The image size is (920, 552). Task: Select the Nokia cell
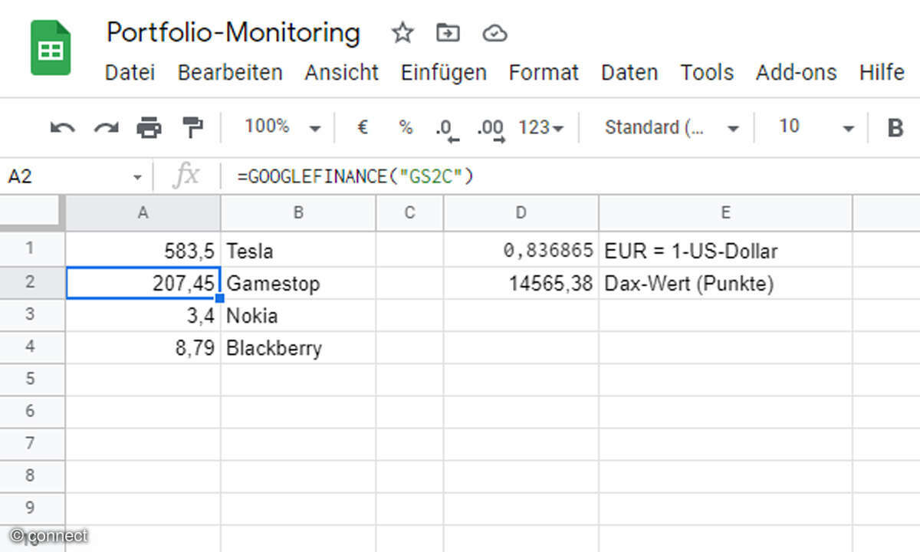pyautogui.click(x=298, y=314)
